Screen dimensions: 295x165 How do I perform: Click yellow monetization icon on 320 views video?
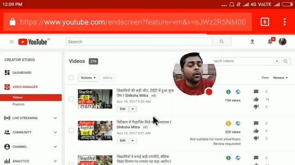(x=229, y=123)
